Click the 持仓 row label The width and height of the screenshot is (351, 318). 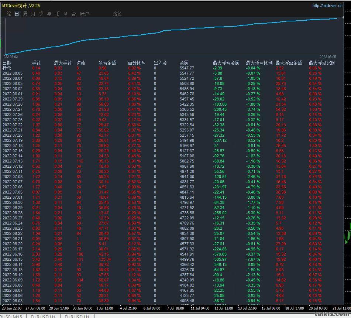pos(7,68)
